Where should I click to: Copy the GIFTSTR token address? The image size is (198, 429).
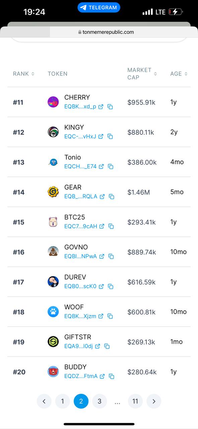[107, 346]
